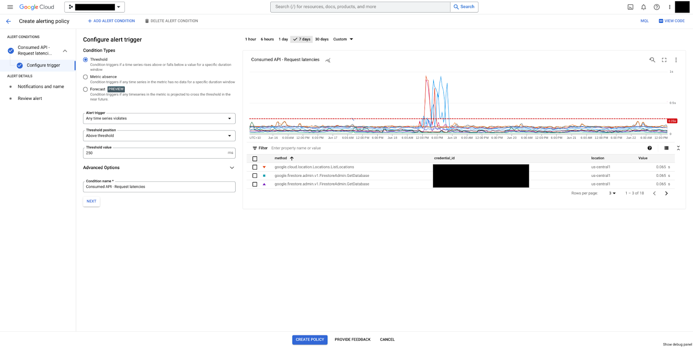This screenshot has width=693, height=348.
Task: Check the ListLocations row checkbox
Action: tap(255, 167)
